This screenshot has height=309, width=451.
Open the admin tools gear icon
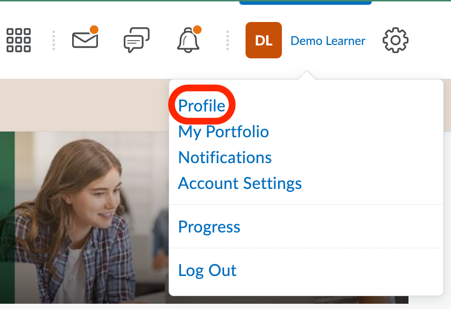pyautogui.click(x=396, y=40)
